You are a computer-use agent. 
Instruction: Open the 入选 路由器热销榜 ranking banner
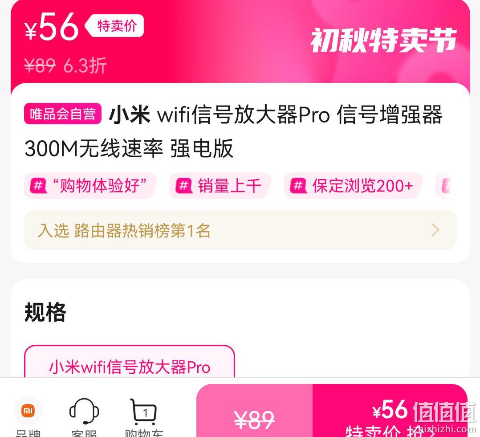(240, 230)
